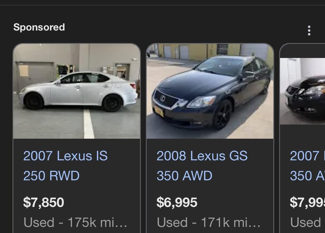The width and height of the screenshot is (325, 233).
Task: Click '250 RWD' title line
Action: tap(51, 176)
